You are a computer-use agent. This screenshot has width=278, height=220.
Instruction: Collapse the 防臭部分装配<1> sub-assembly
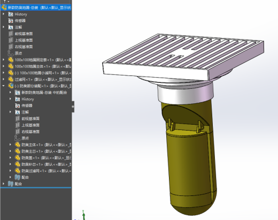[4, 86]
